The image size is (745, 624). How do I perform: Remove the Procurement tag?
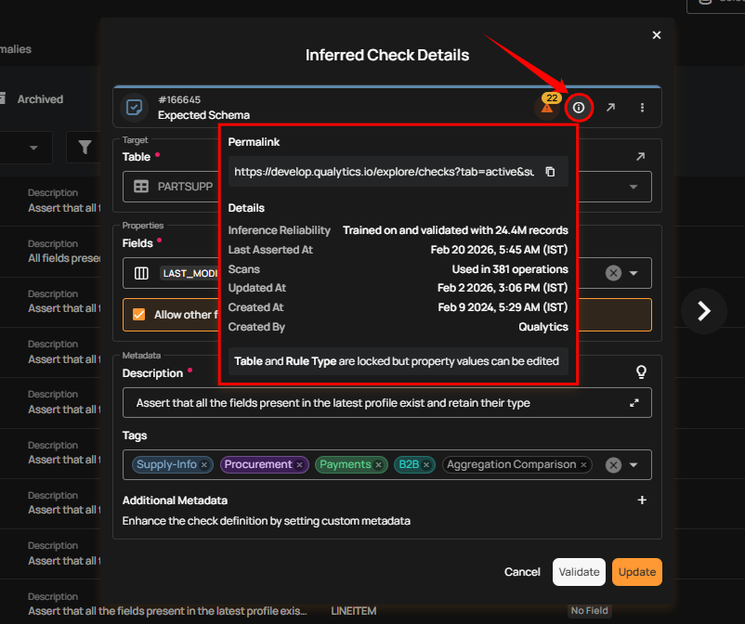point(299,464)
